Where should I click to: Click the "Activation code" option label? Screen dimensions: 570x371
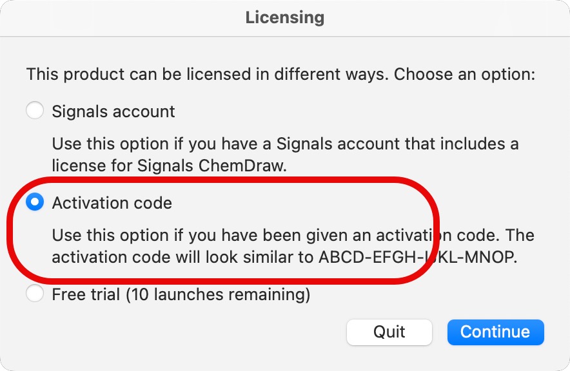point(112,204)
